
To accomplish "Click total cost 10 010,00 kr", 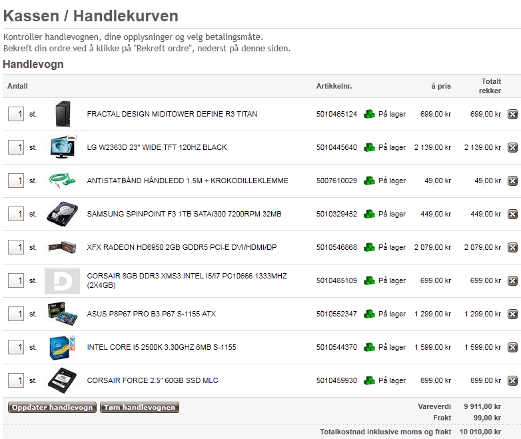I will [x=480, y=432].
